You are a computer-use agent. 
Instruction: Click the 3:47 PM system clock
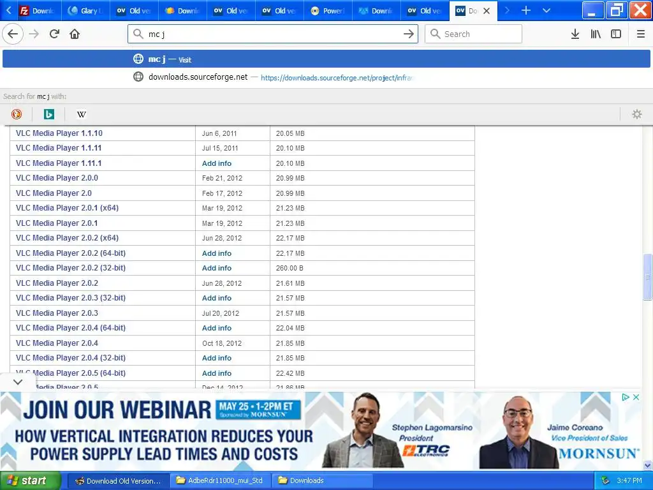pyautogui.click(x=629, y=480)
